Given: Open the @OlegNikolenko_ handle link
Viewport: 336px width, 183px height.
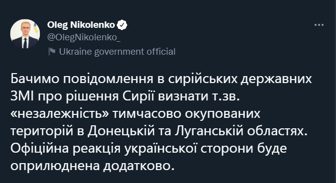Looking at the screenshot, I should tap(84, 37).
